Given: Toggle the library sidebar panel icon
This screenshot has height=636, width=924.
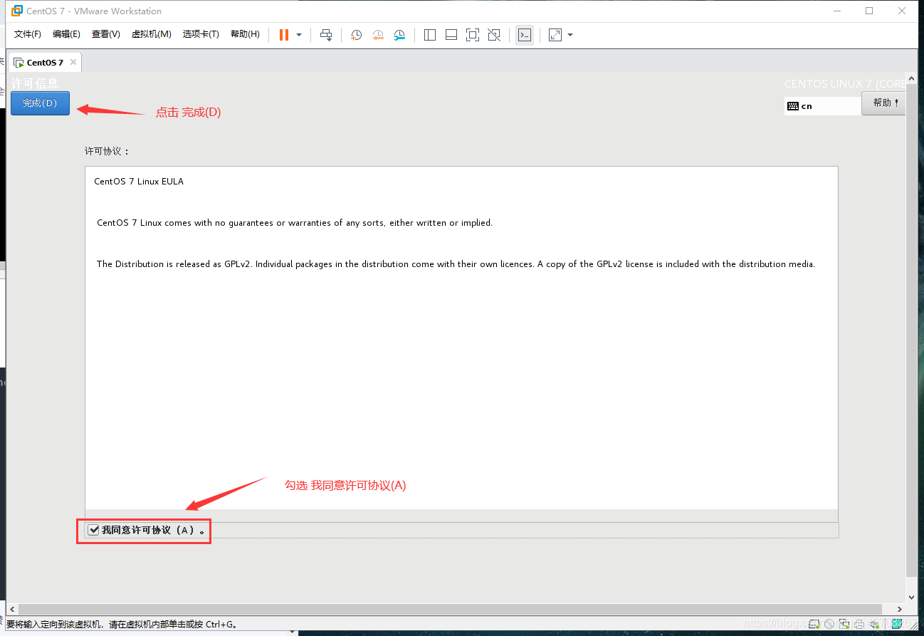Looking at the screenshot, I should tap(430, 35).
